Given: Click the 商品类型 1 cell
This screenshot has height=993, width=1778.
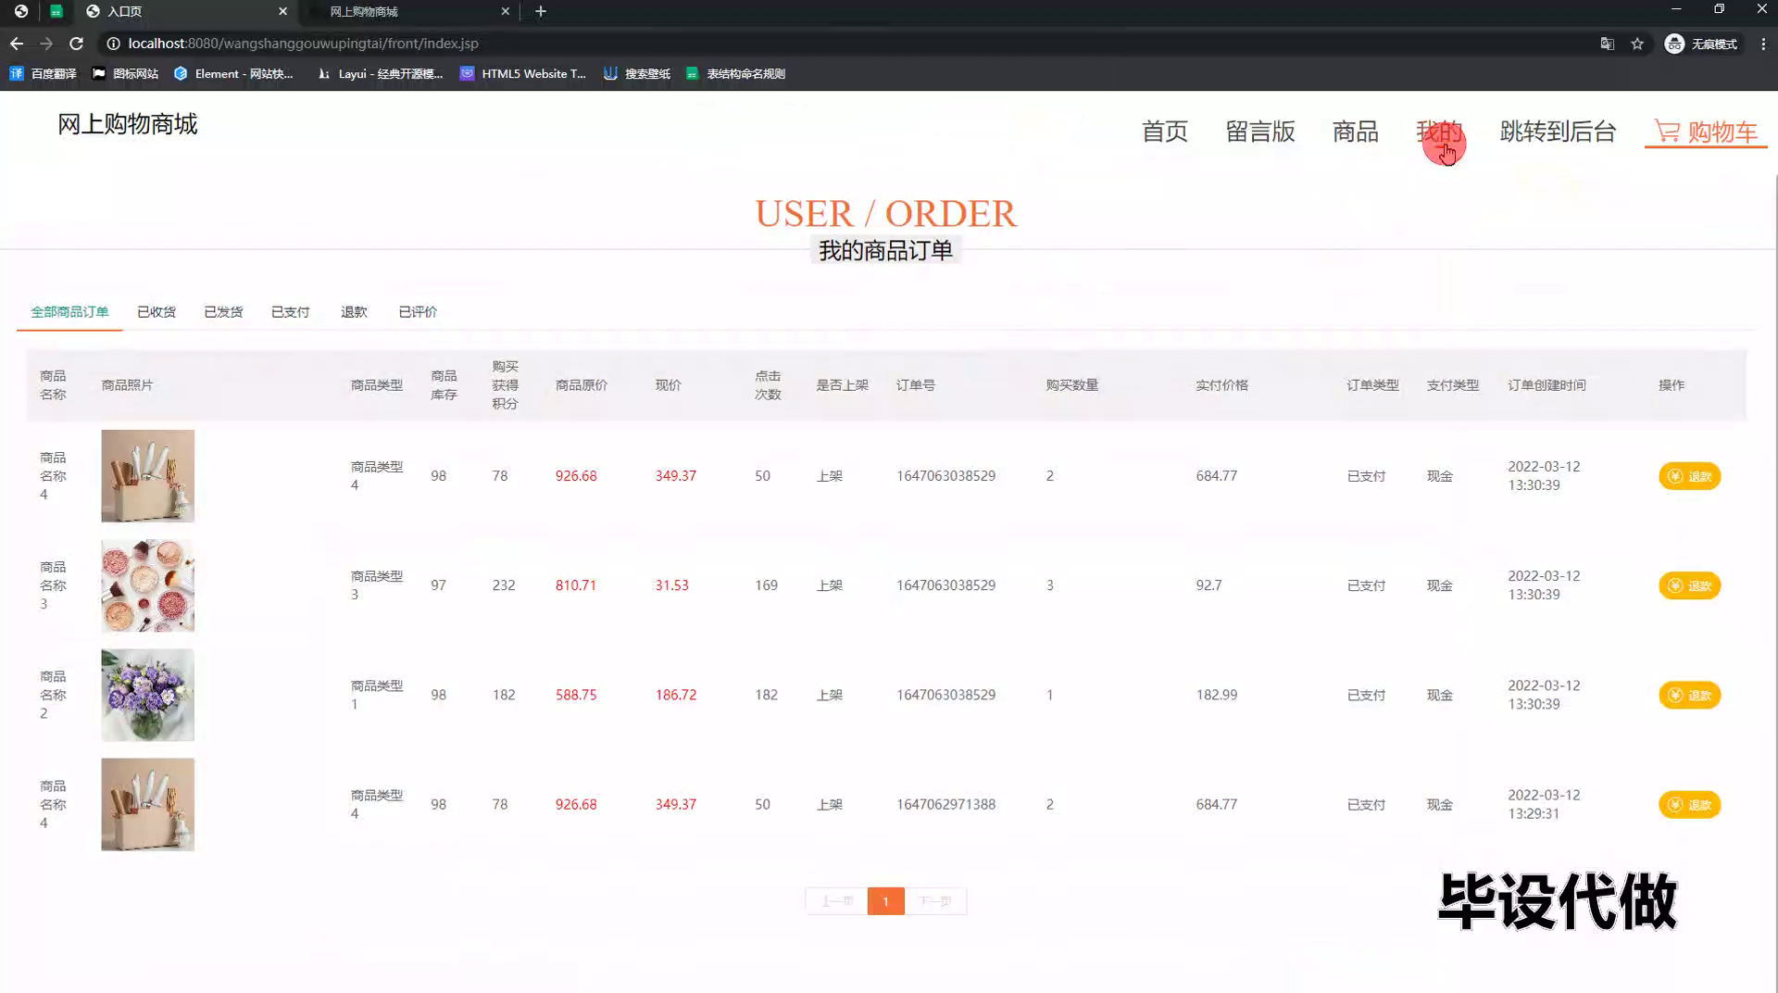Looking at the screenshot, I should pos(377,695).
